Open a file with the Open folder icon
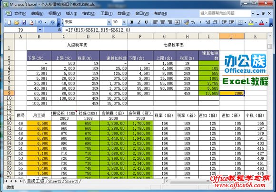 17,22
